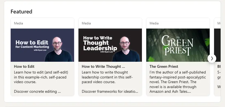Click the "How to Edit" card title
Viewport: 225px width, 107px height.
tap(24, 67)
